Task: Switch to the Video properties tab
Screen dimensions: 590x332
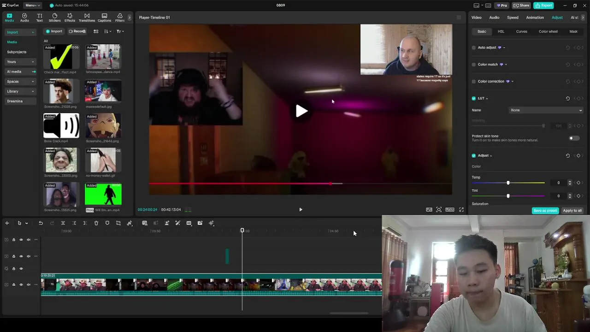Action: tap(477, 18)
